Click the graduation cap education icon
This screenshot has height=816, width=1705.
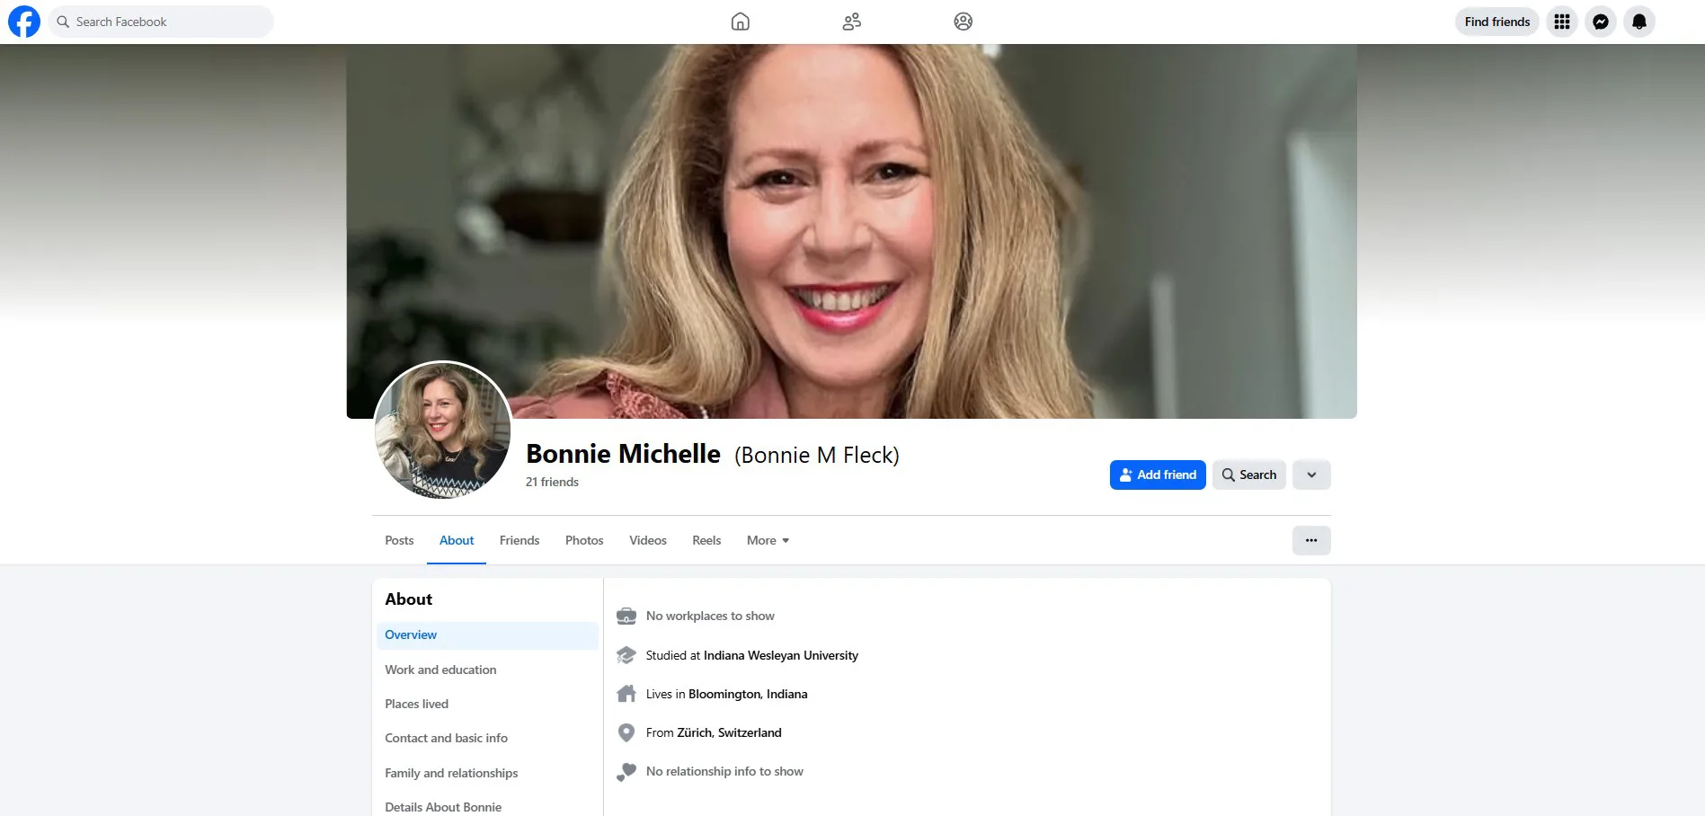click(x=626, y=655)
